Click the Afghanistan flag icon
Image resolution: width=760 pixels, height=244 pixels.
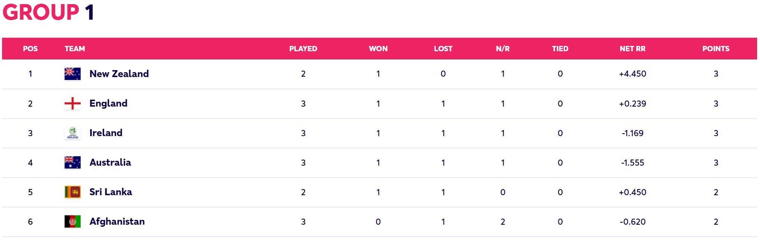[x=72, y=221]
